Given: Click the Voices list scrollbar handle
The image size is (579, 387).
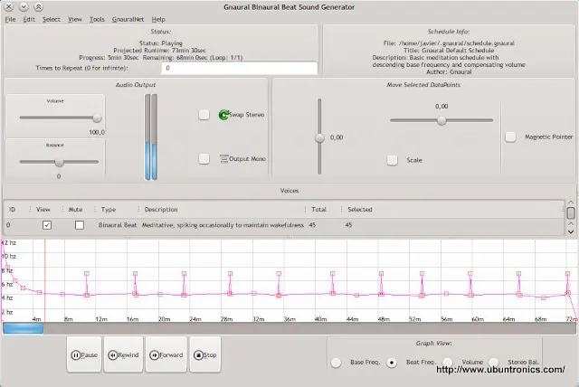Looking at the screenshot, I should coord(571,212).
